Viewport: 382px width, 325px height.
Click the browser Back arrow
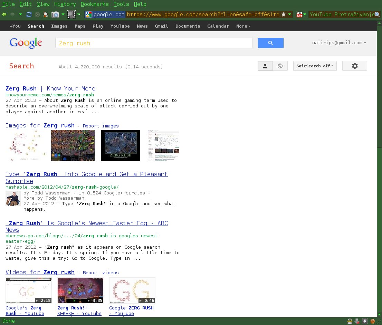point(4,15)
